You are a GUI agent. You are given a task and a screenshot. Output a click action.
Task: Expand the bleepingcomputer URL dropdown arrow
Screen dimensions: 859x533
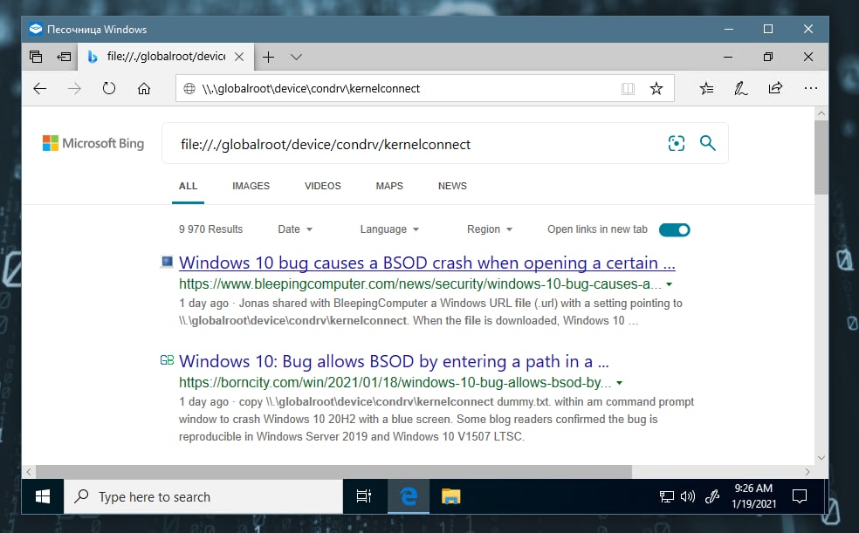coord(669,284)
